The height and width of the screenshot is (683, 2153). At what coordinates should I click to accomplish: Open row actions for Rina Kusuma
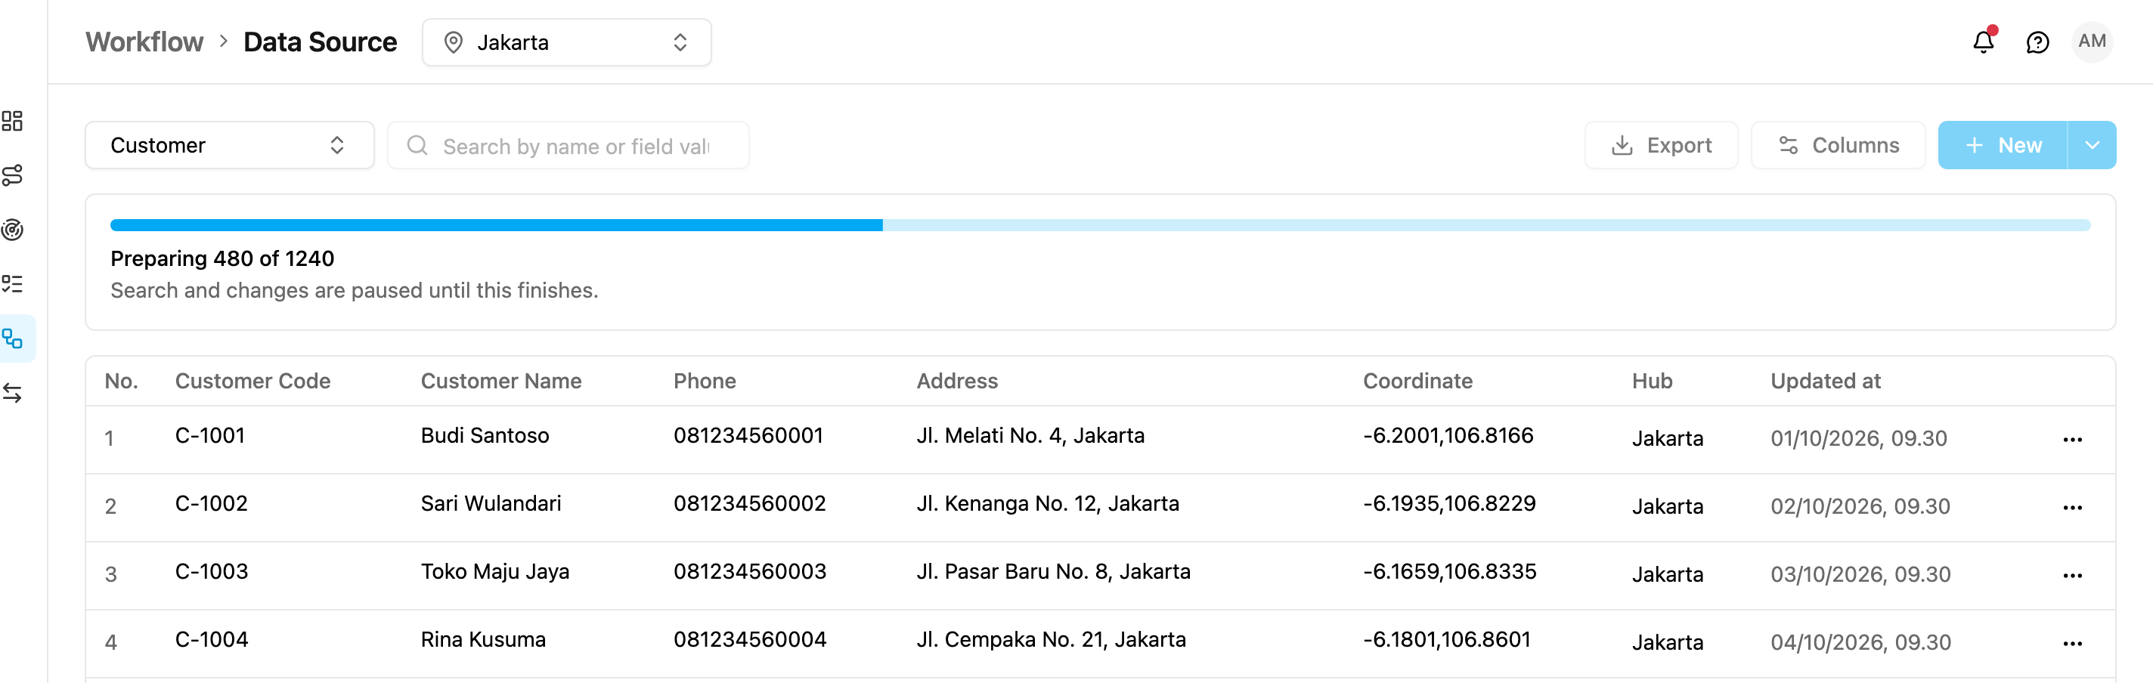click(2072, 643)
